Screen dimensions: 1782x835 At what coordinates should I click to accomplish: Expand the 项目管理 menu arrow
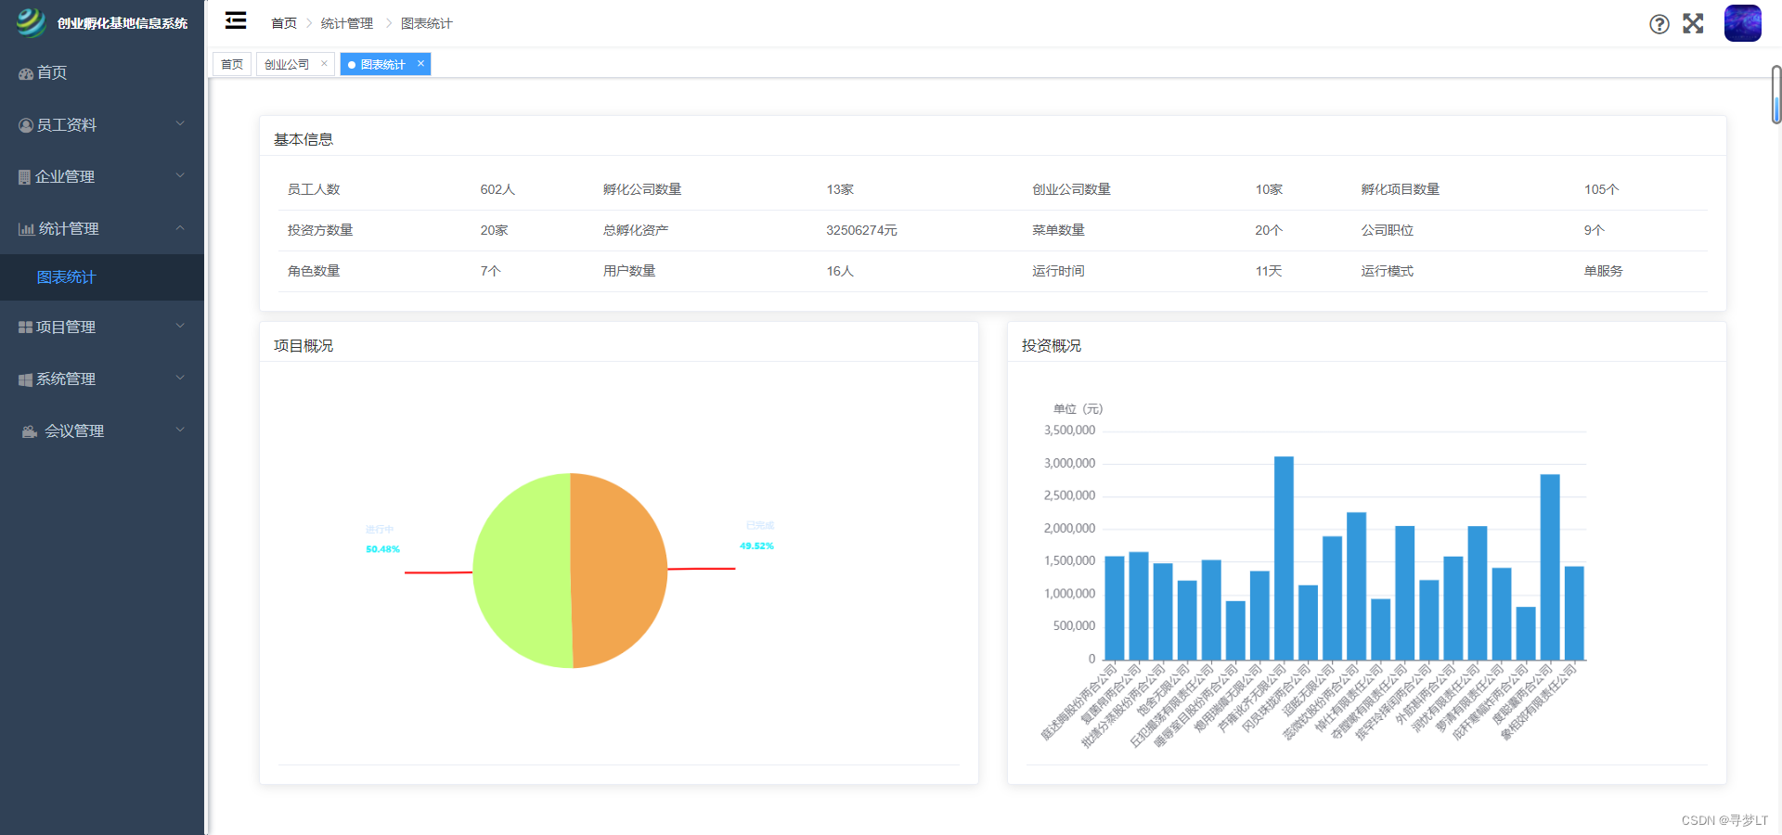pos(180,326)
